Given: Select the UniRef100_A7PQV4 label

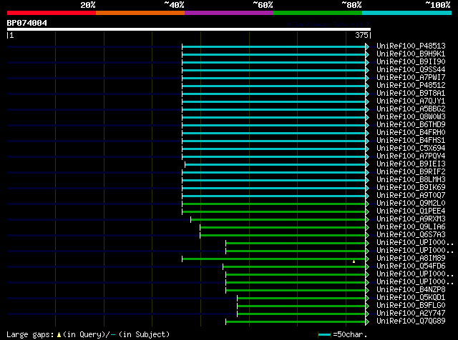Looking at the screenshot, I should [411, 156].
